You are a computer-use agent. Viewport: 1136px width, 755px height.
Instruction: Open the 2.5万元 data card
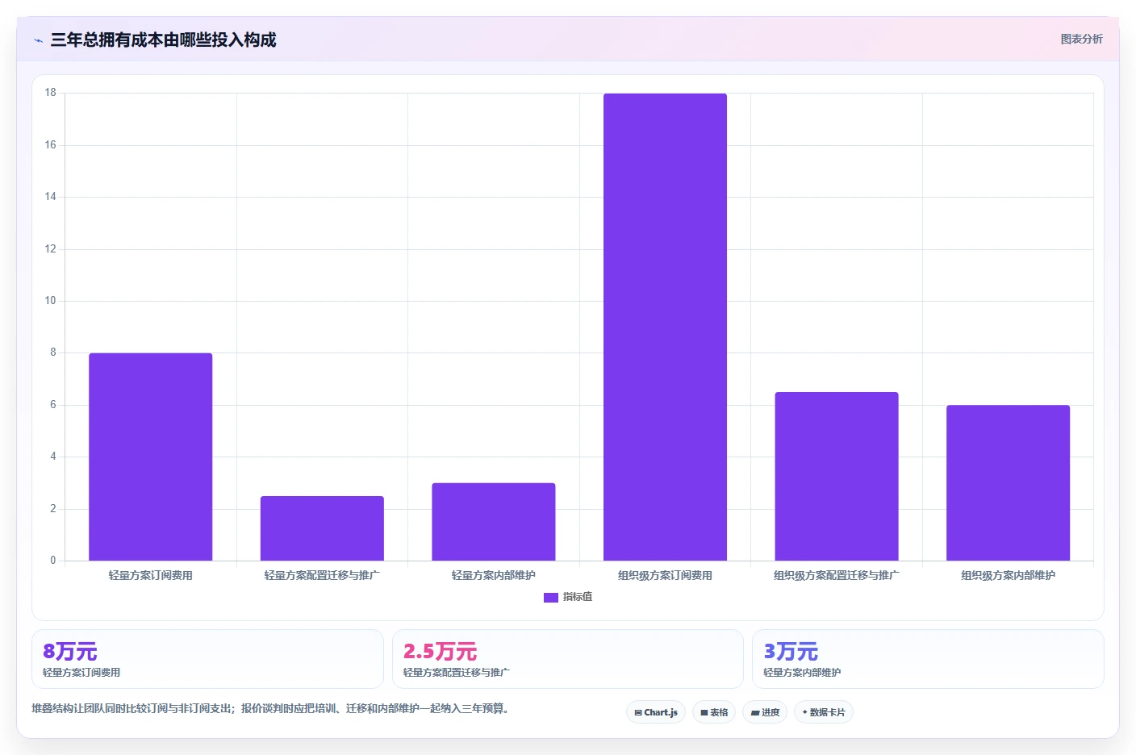[568, 659]
